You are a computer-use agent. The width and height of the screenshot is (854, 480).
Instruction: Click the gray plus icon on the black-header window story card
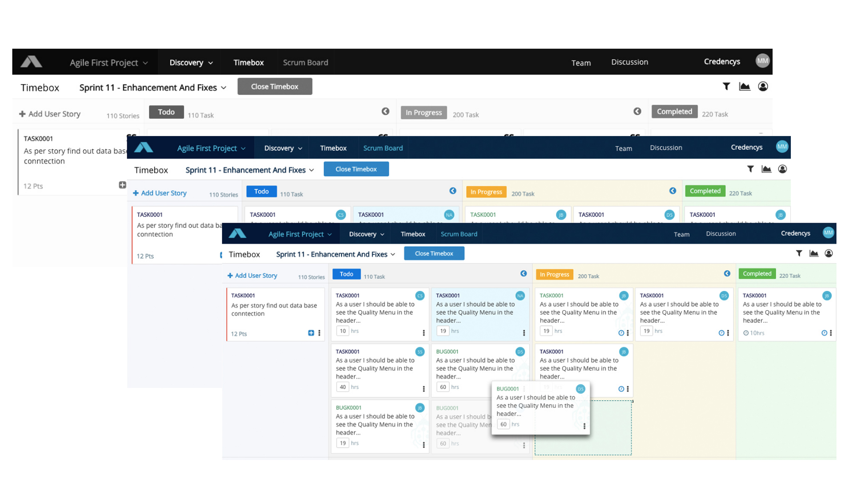[122, 185]
